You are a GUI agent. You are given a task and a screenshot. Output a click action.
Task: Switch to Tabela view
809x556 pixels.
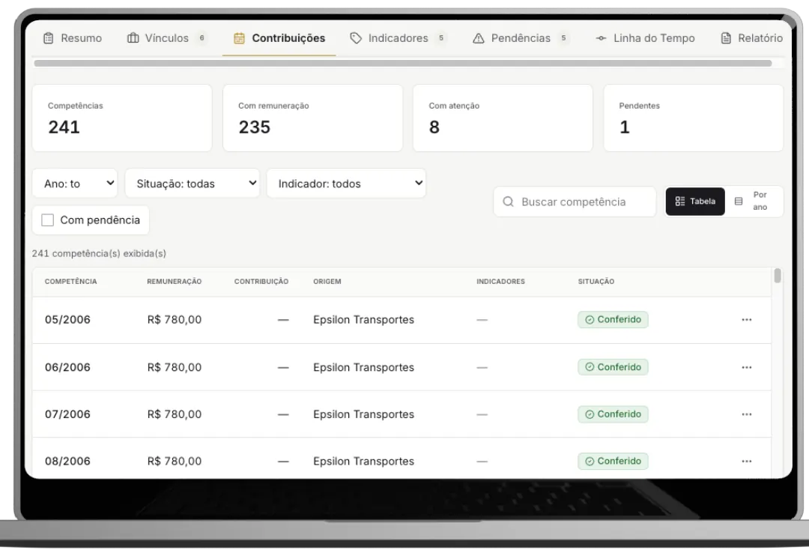coord(695,202)
